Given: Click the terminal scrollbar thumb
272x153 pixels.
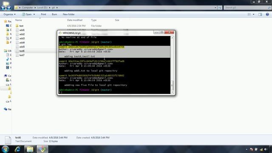Looking at the screenshot, I should click(x=172, y=85).
